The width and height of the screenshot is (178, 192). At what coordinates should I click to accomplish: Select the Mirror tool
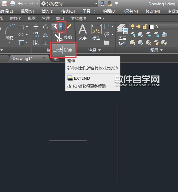pos(46,34)
